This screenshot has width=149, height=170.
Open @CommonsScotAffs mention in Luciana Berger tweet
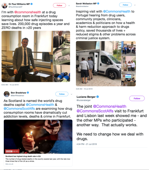[x=95, y=111]
